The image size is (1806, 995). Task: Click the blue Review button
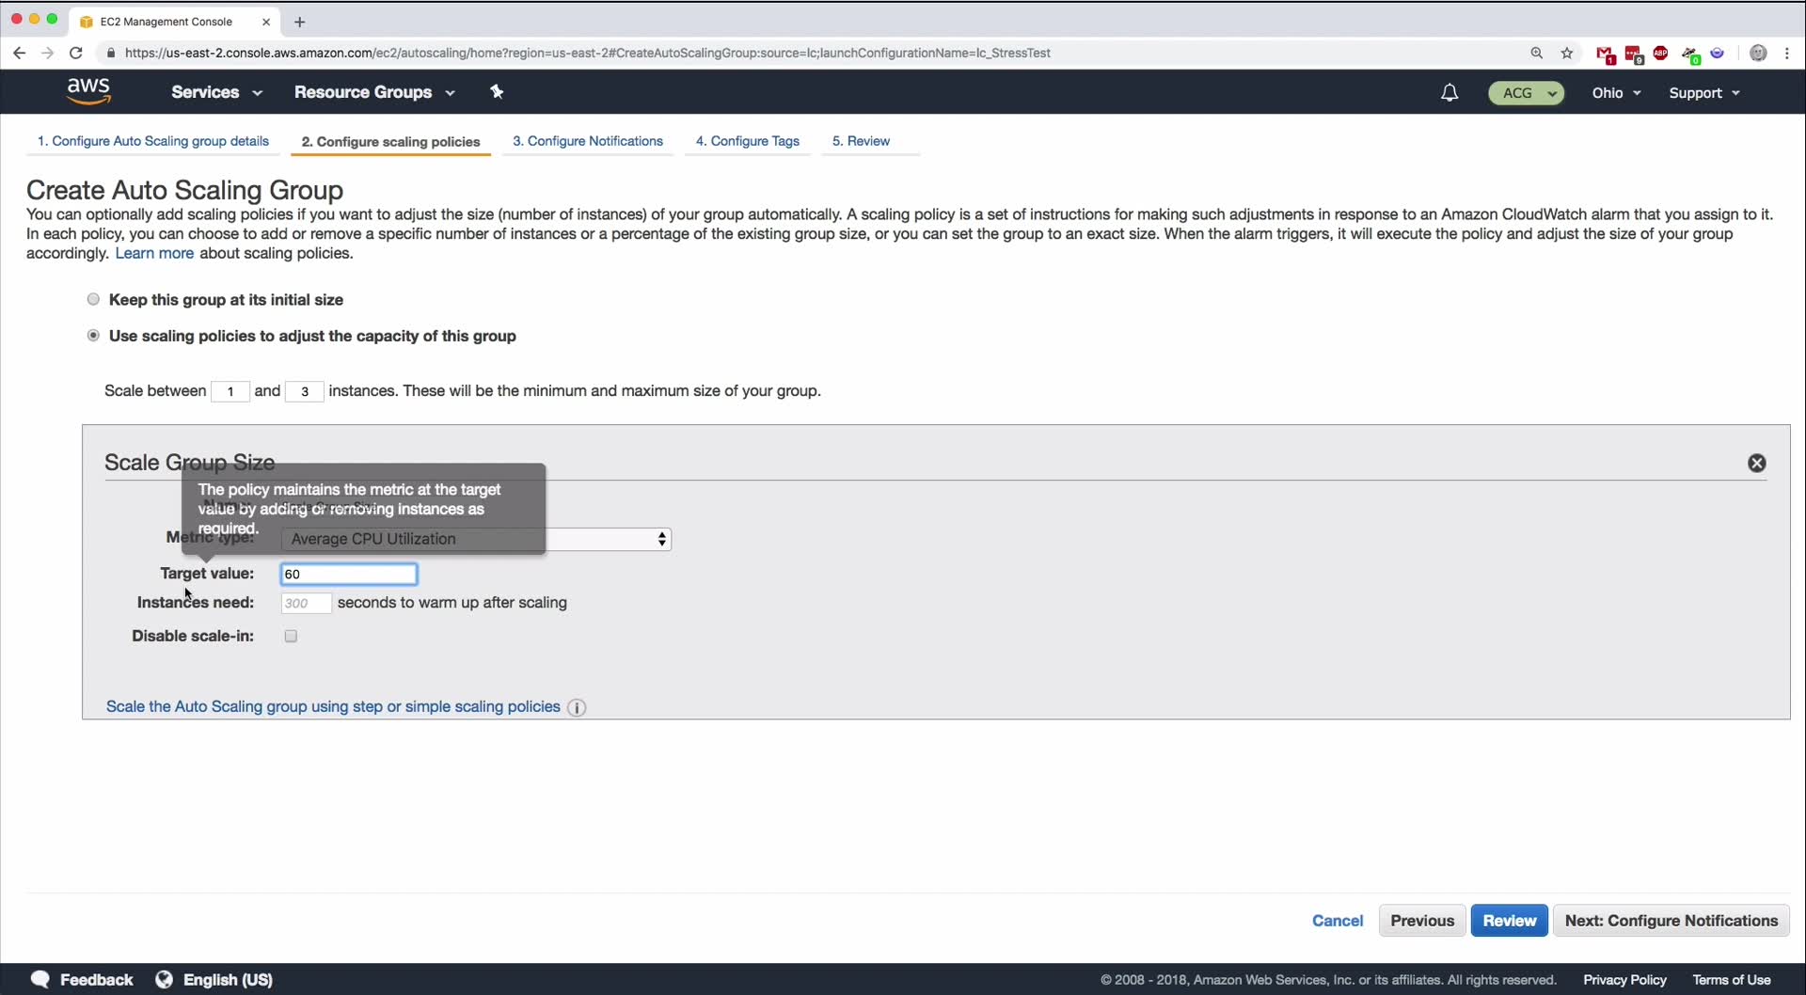tap(1509, 921)
